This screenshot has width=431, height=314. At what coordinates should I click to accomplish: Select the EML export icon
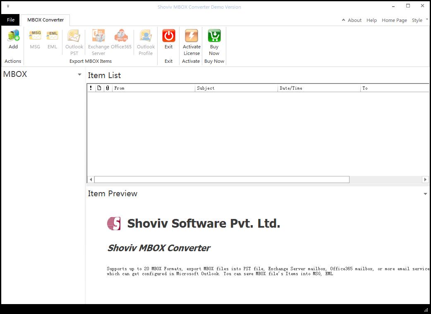(x=52, y=36)
